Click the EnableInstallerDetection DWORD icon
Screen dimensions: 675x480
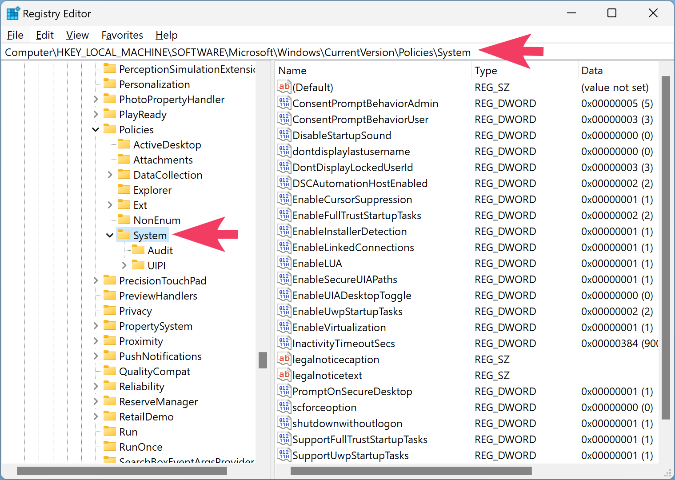(x=284, y=231)
